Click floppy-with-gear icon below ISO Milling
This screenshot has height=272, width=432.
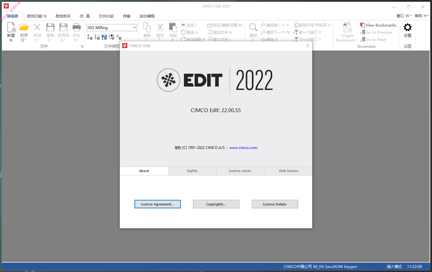point(104,37)
